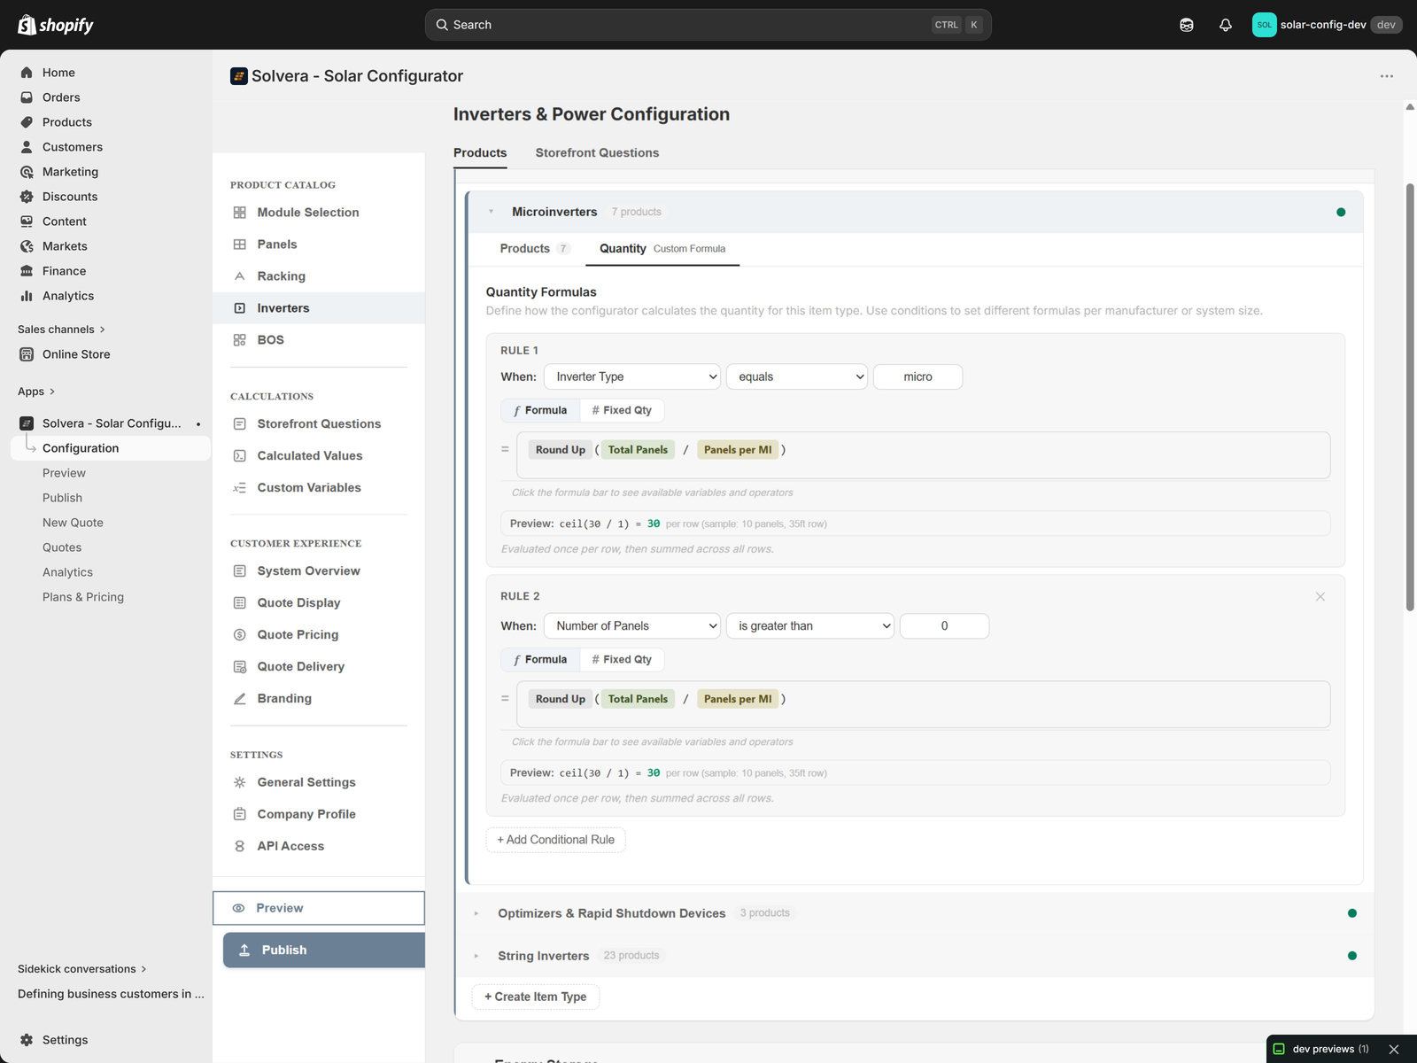This screenshot has height=1063, width=1417.
Task: Open Sidekick conversations link
Action: tap(82, 969)
